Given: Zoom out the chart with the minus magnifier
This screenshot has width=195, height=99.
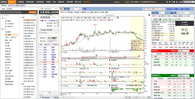Looking at the screenshot, I should pos(126,97).
